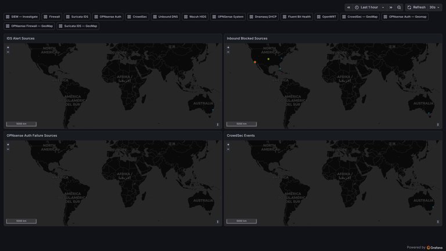
Task: Click the OPNsense Auth Failure Sources panel title
Action: pos(32,135)
